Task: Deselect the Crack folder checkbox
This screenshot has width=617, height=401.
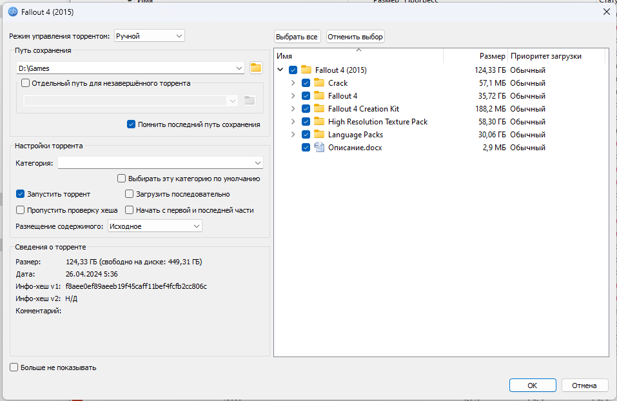Action: tap(306, 83)
